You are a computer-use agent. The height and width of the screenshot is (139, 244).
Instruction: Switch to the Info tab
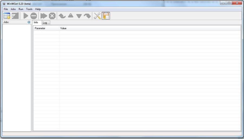pos(37,22)
